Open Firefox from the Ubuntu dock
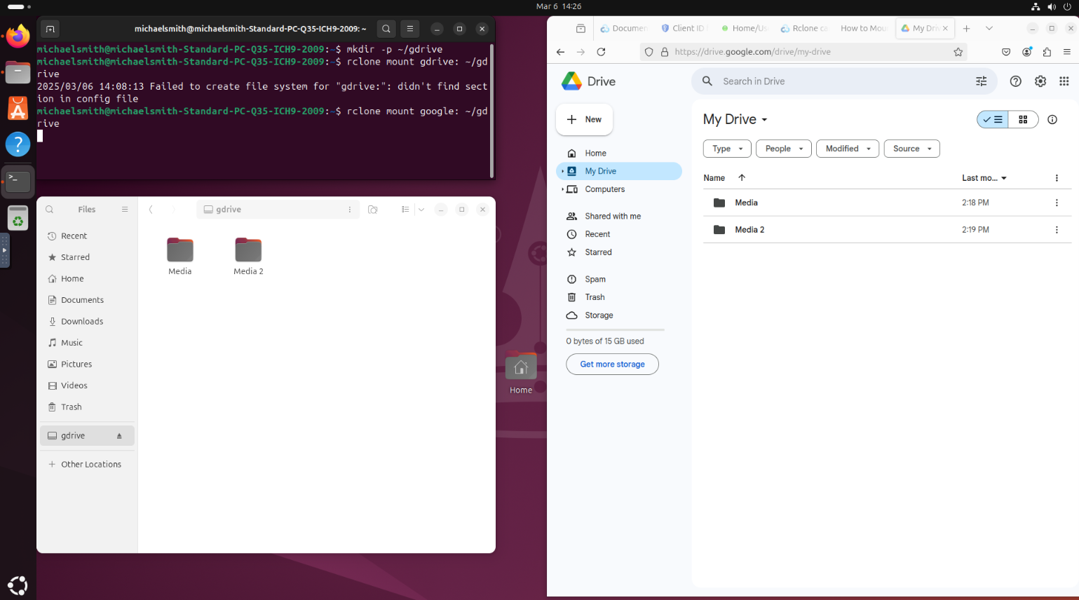Image resolution: width=1079 pixels, height=600 pixels. pyautogui.click(x=18, y=36)
